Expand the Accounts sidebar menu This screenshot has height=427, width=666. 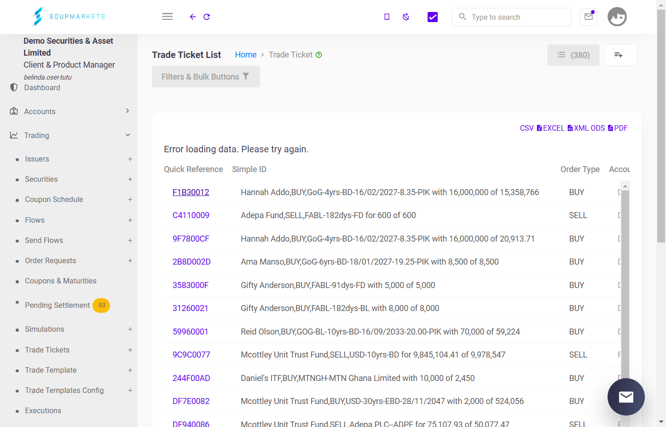pos(69,111)
